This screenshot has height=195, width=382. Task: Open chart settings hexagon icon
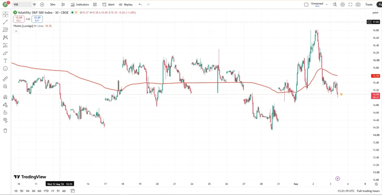(342, 4)
